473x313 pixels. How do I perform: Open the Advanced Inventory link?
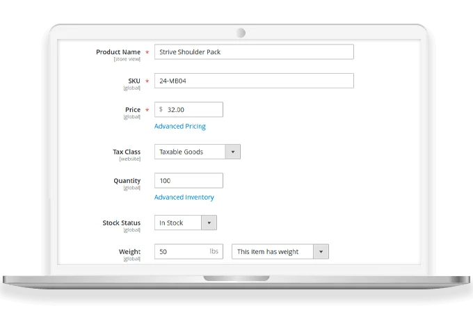pos(184,198)
